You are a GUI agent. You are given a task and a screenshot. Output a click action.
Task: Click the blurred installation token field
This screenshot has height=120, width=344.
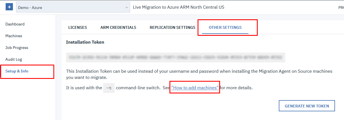(x=176, y=57)
